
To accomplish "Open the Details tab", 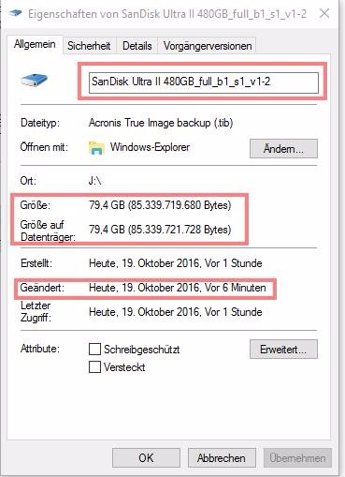I will 137,46.
